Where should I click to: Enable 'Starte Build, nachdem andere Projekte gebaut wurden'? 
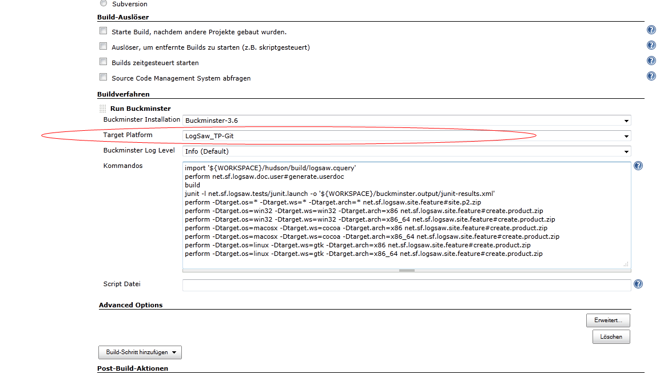coord(103,31)
